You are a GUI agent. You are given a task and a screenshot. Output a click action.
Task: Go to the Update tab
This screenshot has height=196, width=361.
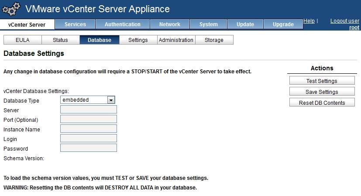coord(245,24)
